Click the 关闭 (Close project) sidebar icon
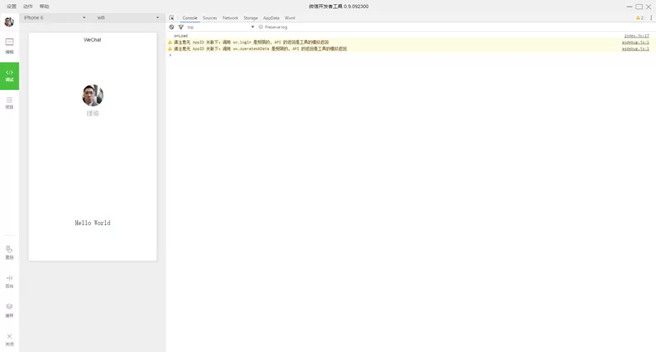Image resolution: width=656 pixels, height=352 pixels. pyautogui.click(x=9, y=340)
